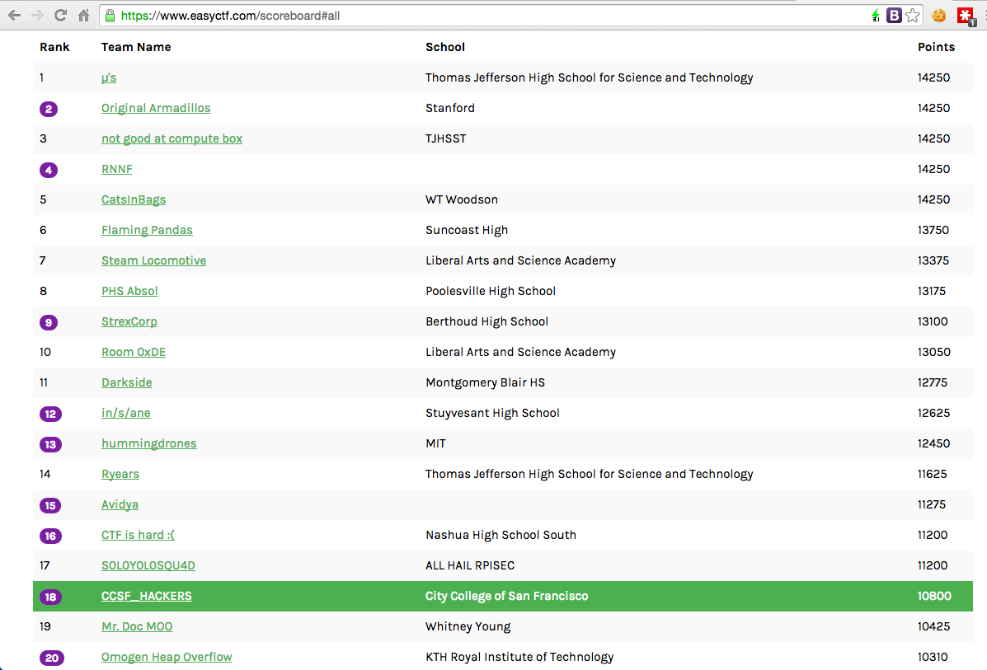This screenshot has width=987, height=670.
Task: Click the green padlock security icon
Action: pos(110,16)
